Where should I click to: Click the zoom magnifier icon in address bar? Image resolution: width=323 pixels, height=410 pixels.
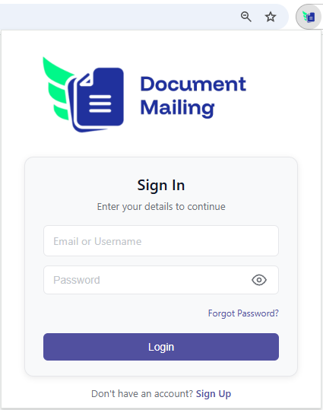pyautogui.click(x=246, y=17)
